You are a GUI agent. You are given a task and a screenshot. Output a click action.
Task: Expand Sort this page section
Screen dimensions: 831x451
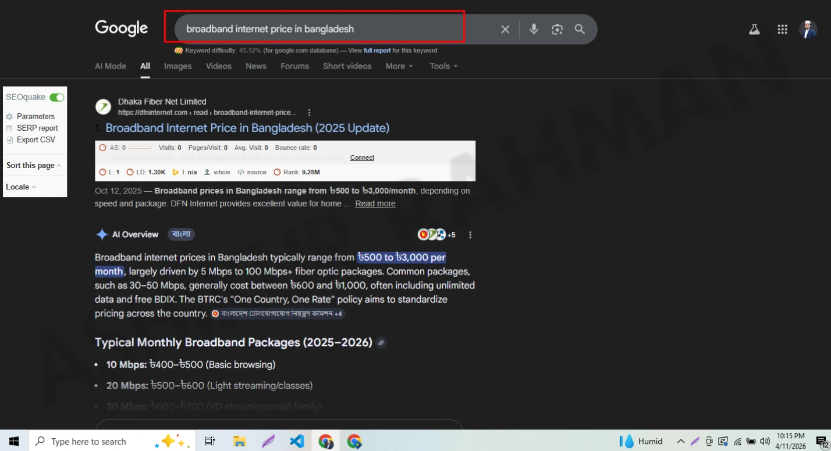[x=34, y=165]
